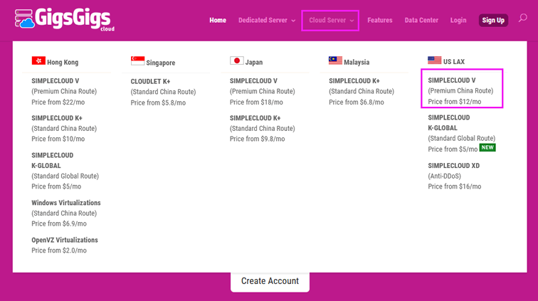Click the Hong Kong flag icon
This screenshot has width=538, height=301.
pyautogui.click(x=38, y=60)
